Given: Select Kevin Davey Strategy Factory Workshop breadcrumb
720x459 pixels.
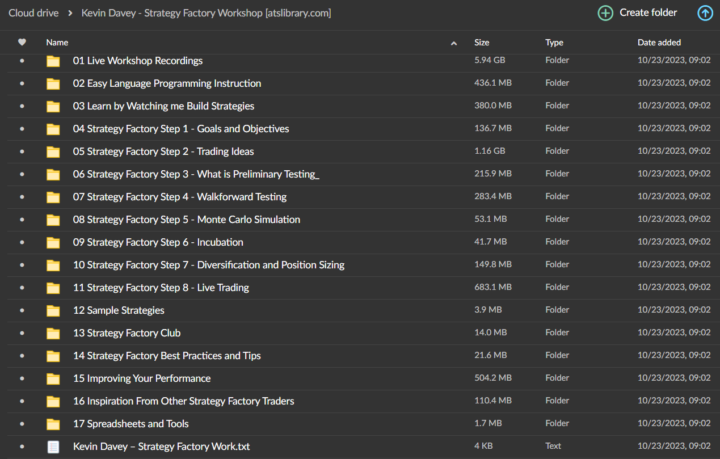Looking at the screenshot, I should (x=206, y=12).
